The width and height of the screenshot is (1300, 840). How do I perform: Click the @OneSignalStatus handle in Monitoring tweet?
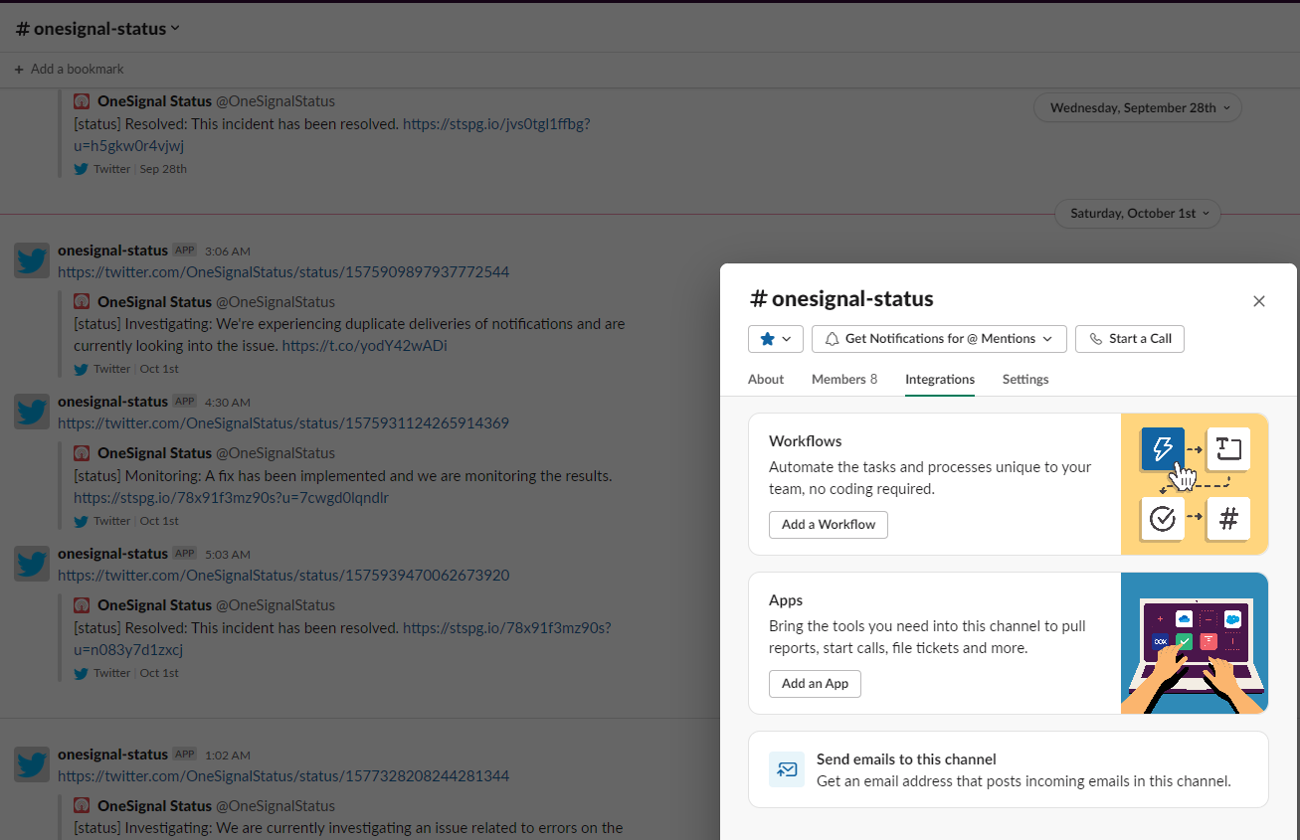pyautogui.click(x=276, y=452)
